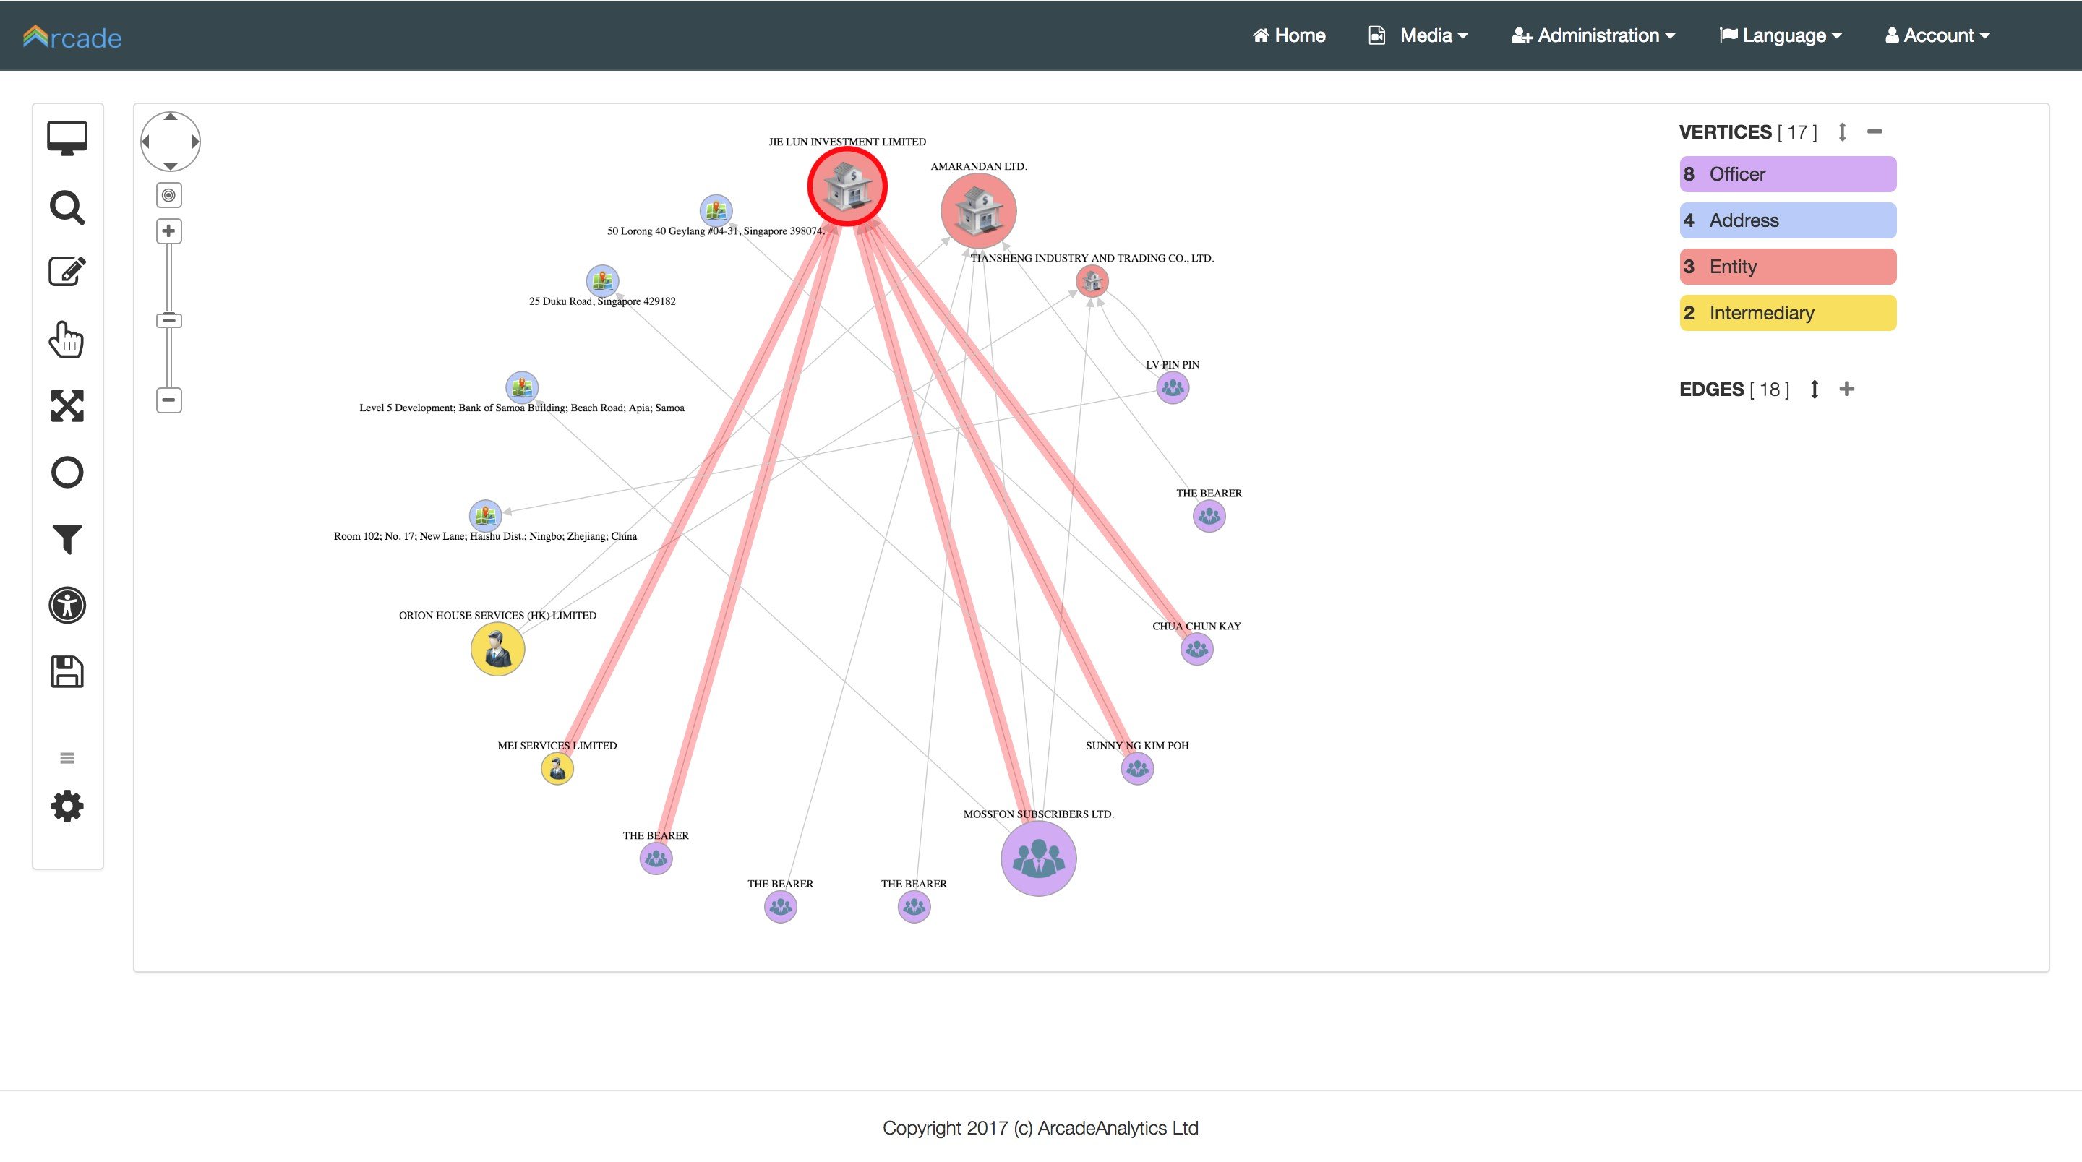Viewport: 2082px width, 1162px height.
Task: Activate the hand pointer tool
Action: point(67,339)
